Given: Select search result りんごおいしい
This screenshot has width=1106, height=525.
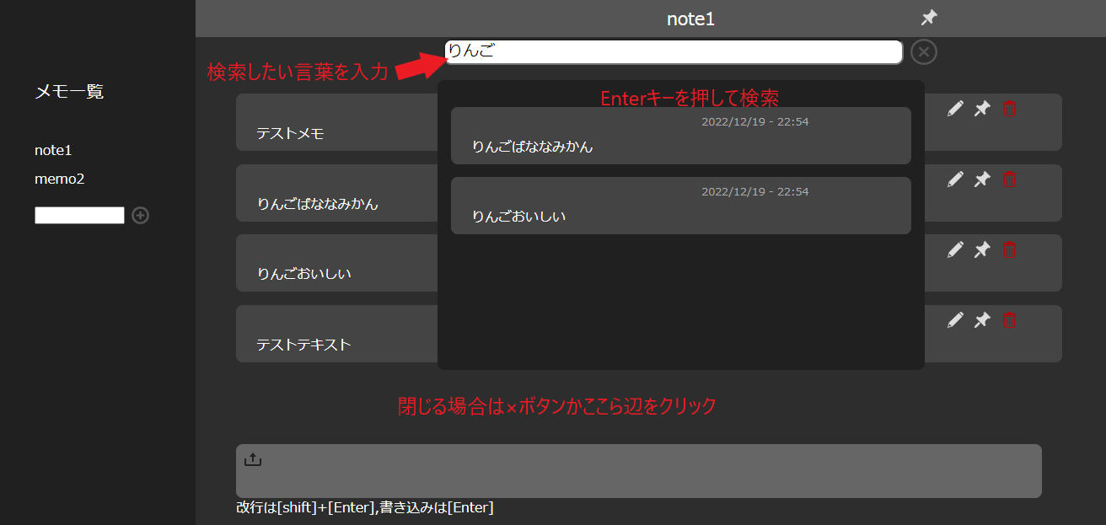Looking at the screenshot, I should click(680, 206).
